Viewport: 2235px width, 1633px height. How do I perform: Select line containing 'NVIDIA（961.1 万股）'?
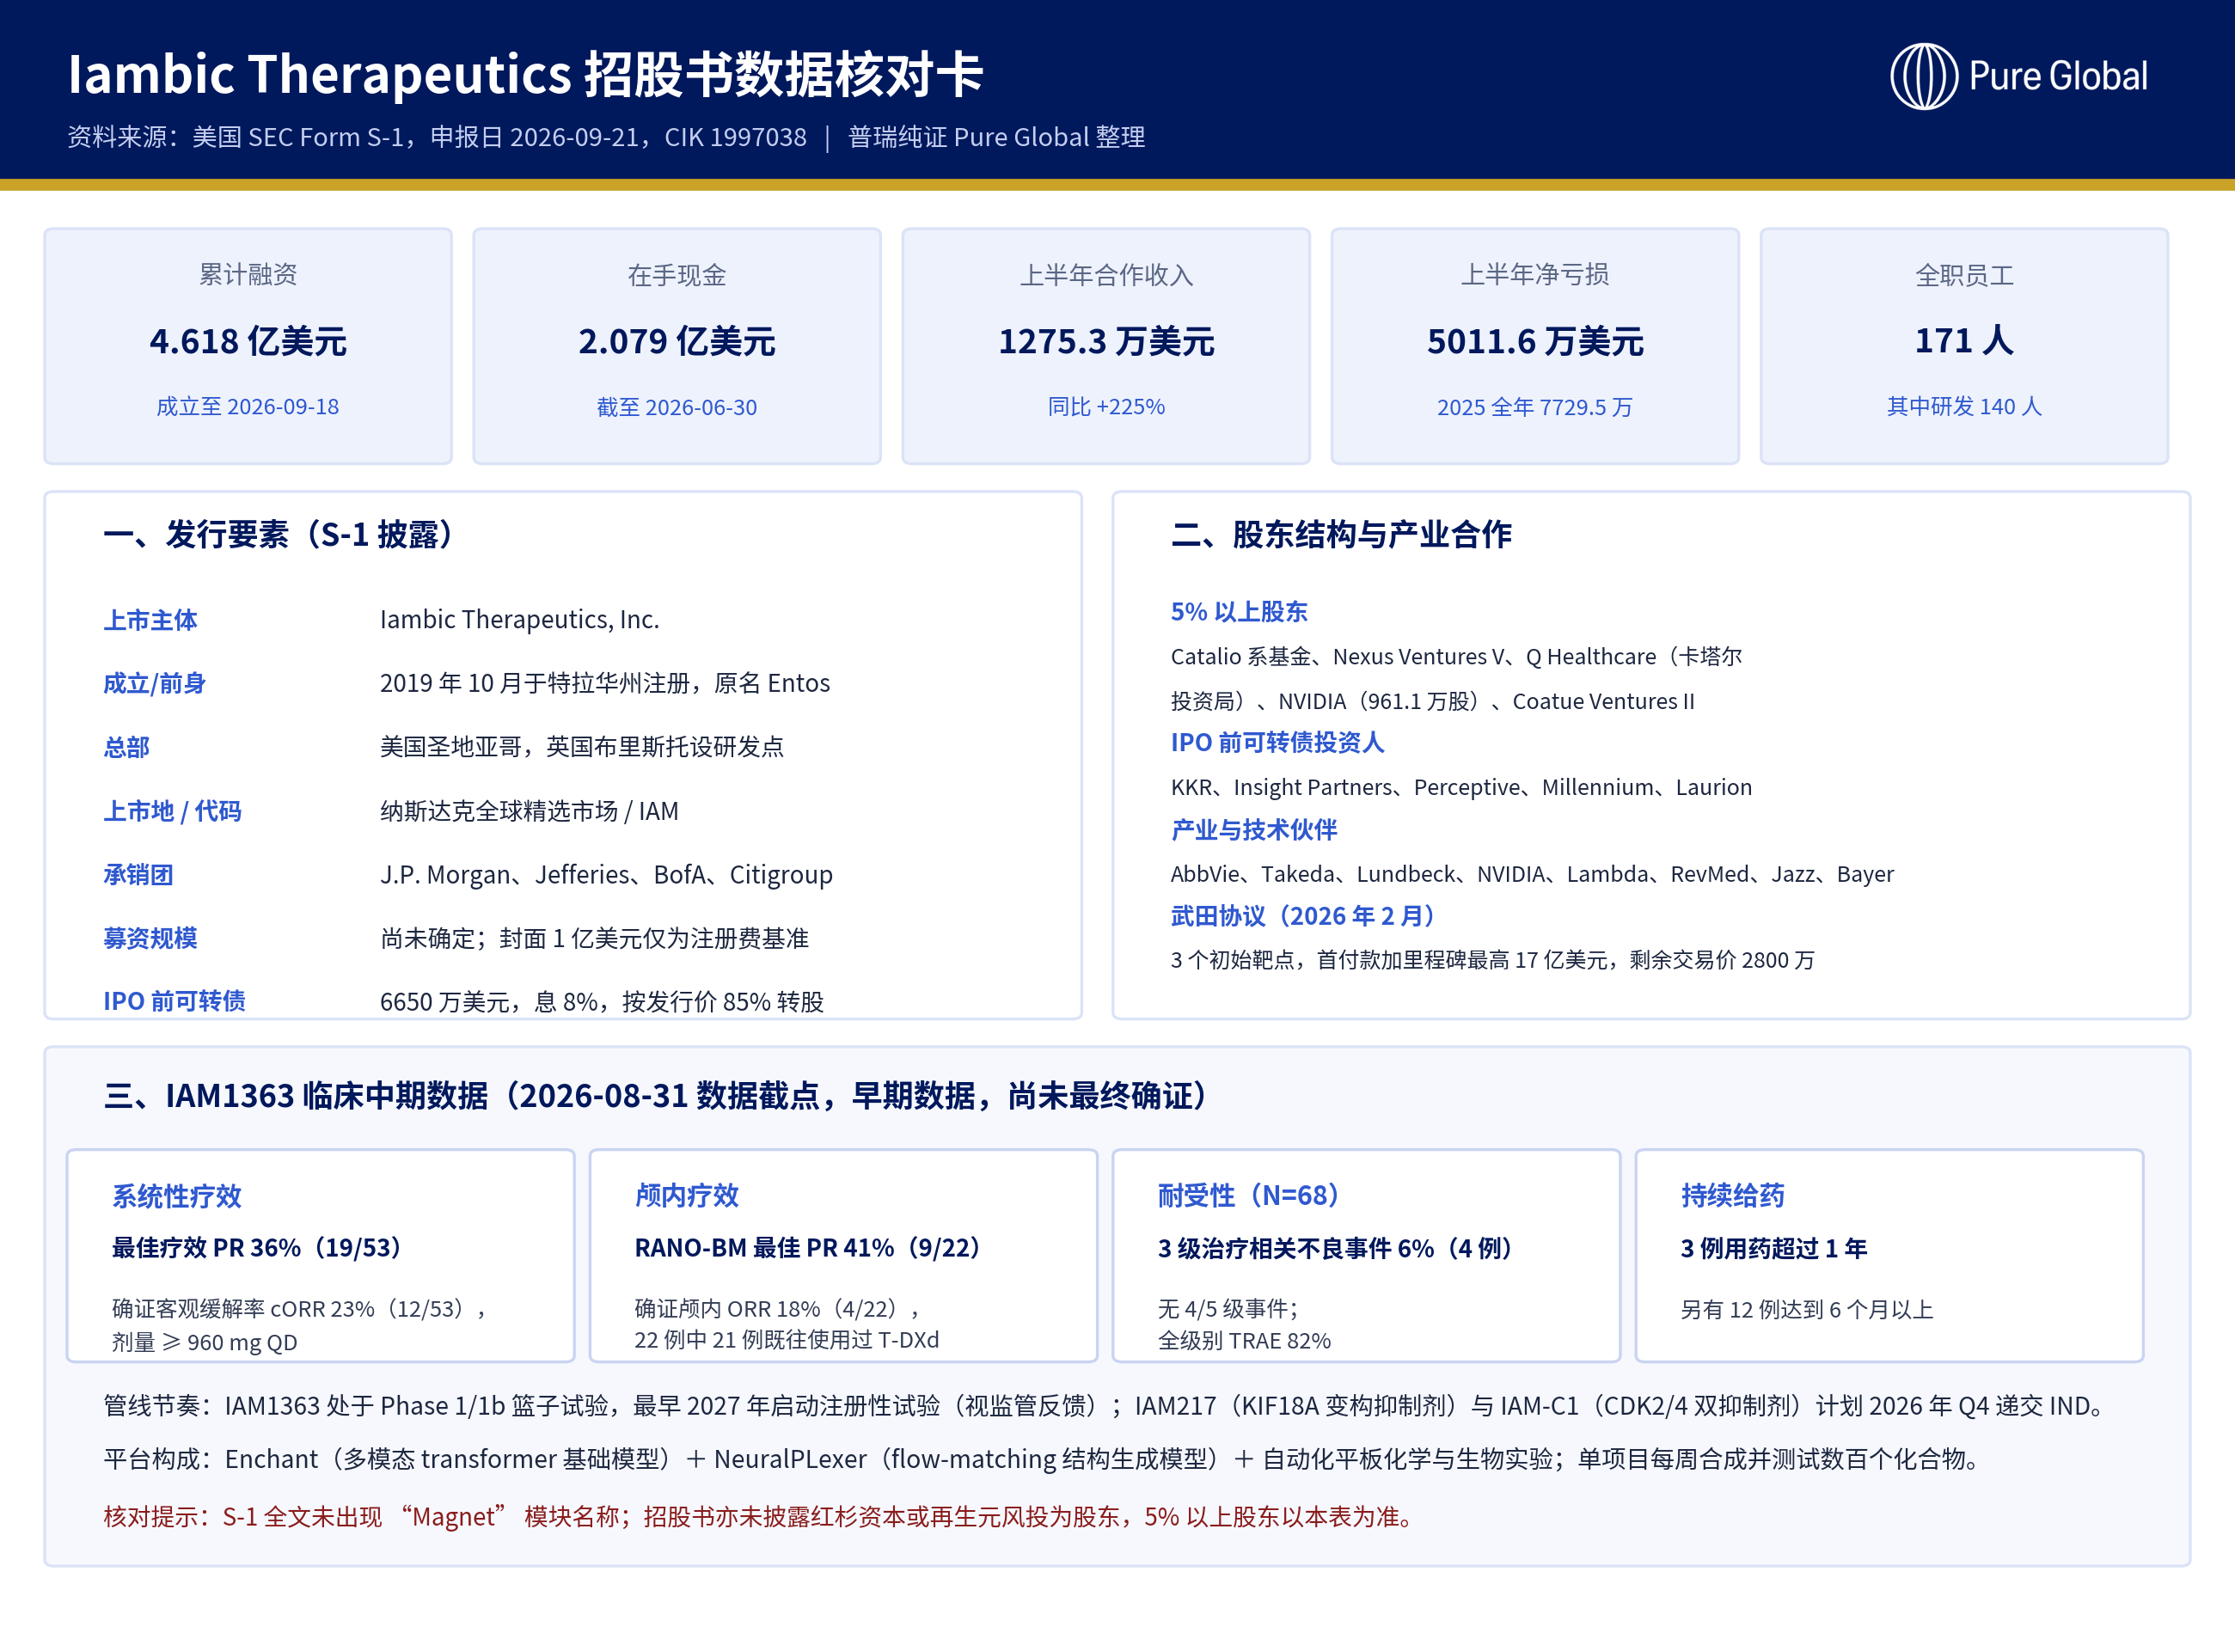pos(1432,700)
